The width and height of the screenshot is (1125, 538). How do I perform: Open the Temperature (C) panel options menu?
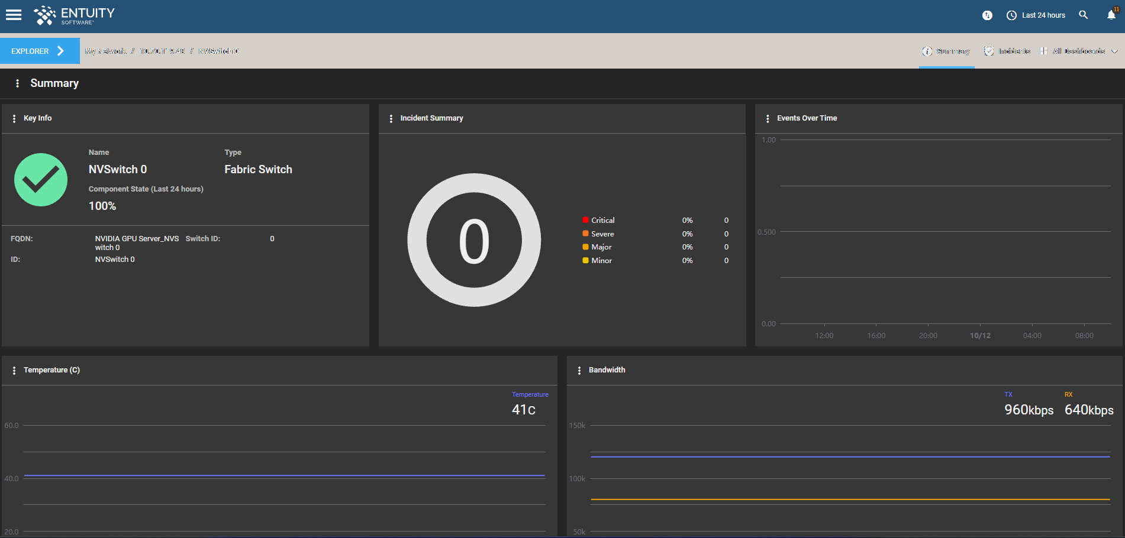coord(14,370)
